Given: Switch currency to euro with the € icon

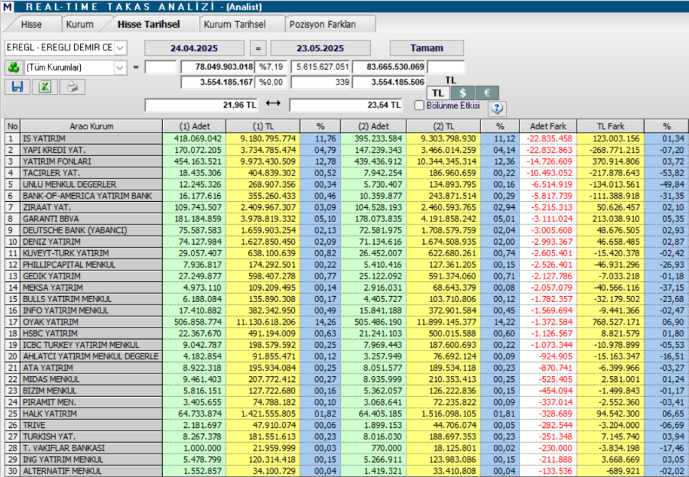Looking at the screenshot, I should 487,93.
